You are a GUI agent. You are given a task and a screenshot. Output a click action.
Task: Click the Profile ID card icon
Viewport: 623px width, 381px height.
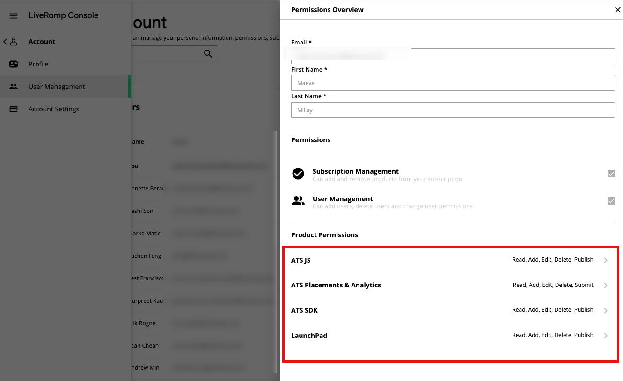click(x=14, y=64)
